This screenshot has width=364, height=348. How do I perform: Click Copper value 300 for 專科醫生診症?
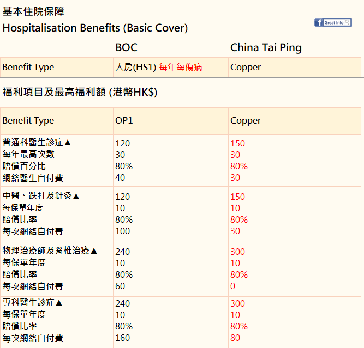click(237, 303)
